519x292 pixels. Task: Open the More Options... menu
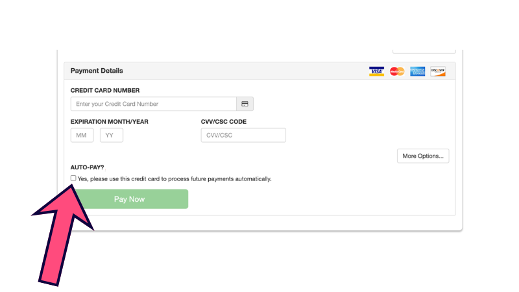423,156
